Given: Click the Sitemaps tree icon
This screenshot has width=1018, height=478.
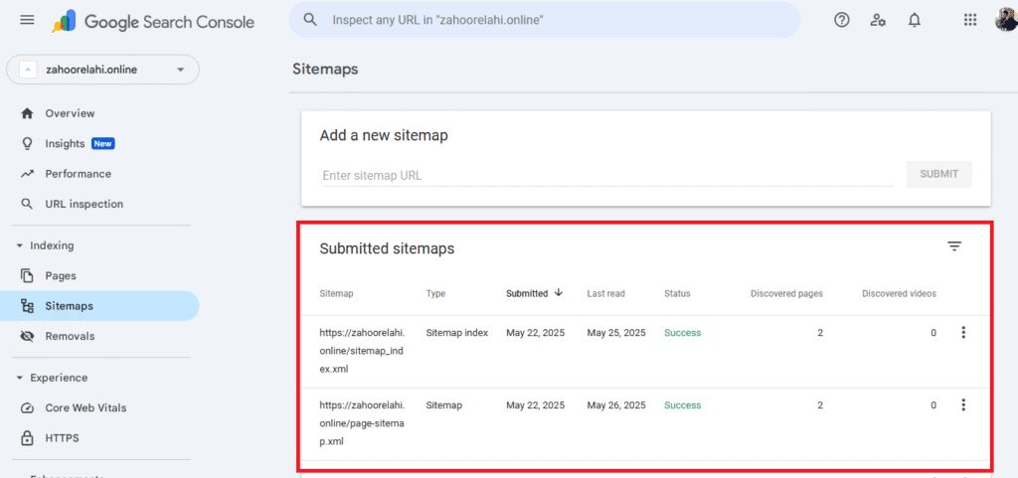Looking at the screenshot, I should [27, 306].
